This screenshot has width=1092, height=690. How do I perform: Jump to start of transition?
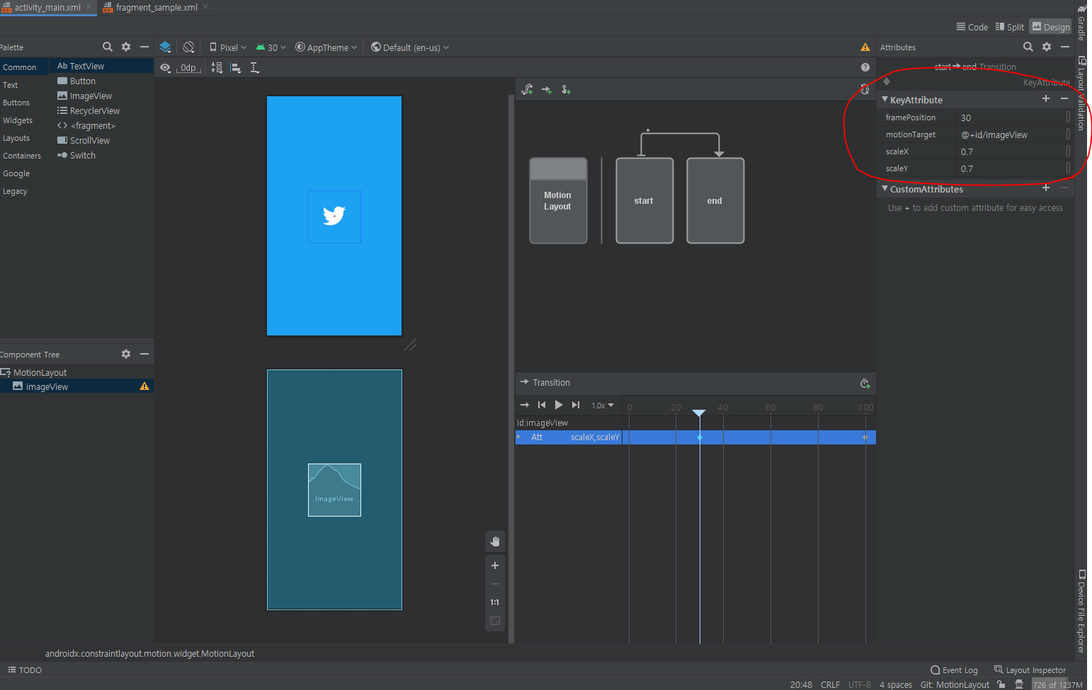point(542,405)
